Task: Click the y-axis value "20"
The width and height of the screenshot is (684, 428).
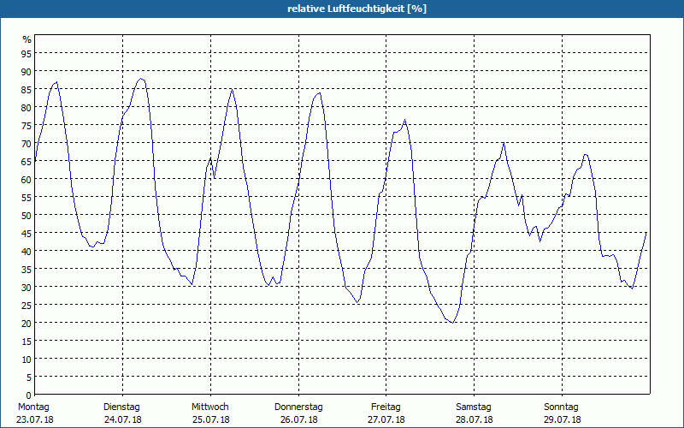Action: (x=27, y=323)
